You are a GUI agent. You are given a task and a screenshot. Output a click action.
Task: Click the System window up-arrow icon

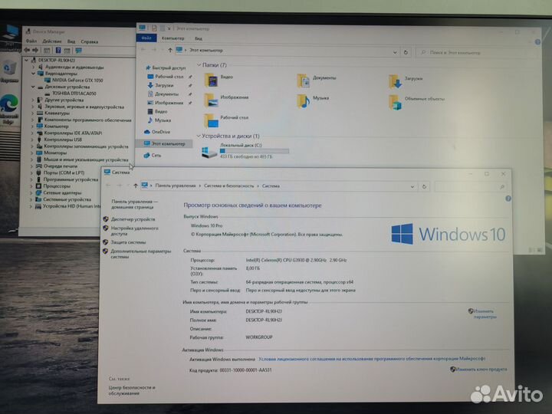pos(136,186)
